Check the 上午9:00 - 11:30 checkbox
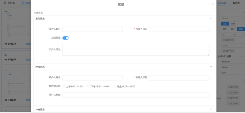The image size is (245, 113). [64, 86]
